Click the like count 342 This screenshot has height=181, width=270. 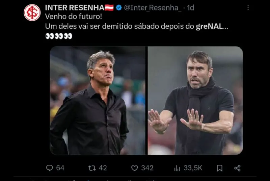pos(147,168)
